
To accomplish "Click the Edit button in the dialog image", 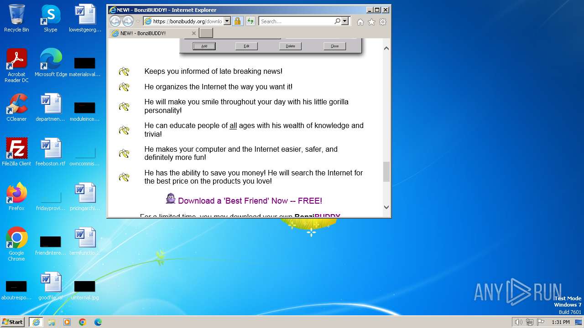I will [x=246, y=46].
